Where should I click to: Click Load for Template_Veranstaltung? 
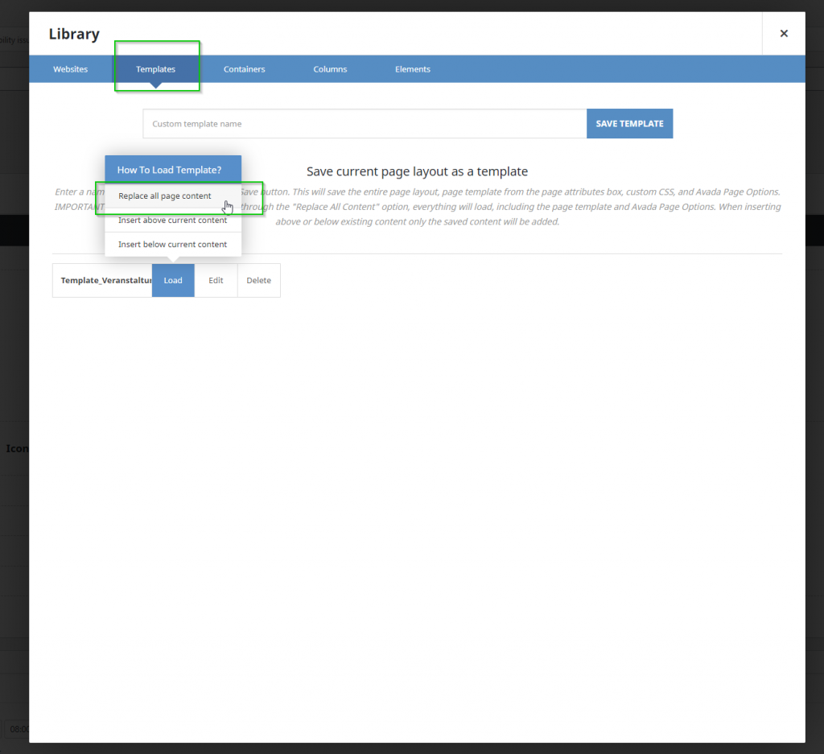pyautogui.click(x=173, y=281)
